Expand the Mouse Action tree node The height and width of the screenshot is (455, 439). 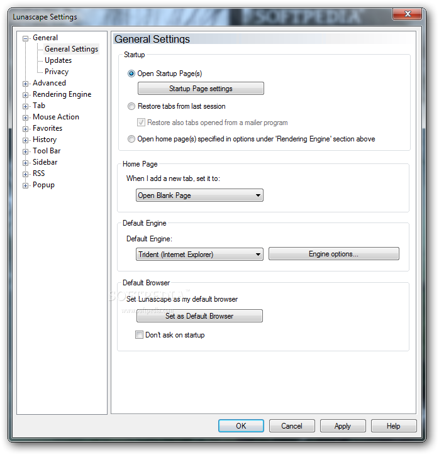tap(26, 118)
